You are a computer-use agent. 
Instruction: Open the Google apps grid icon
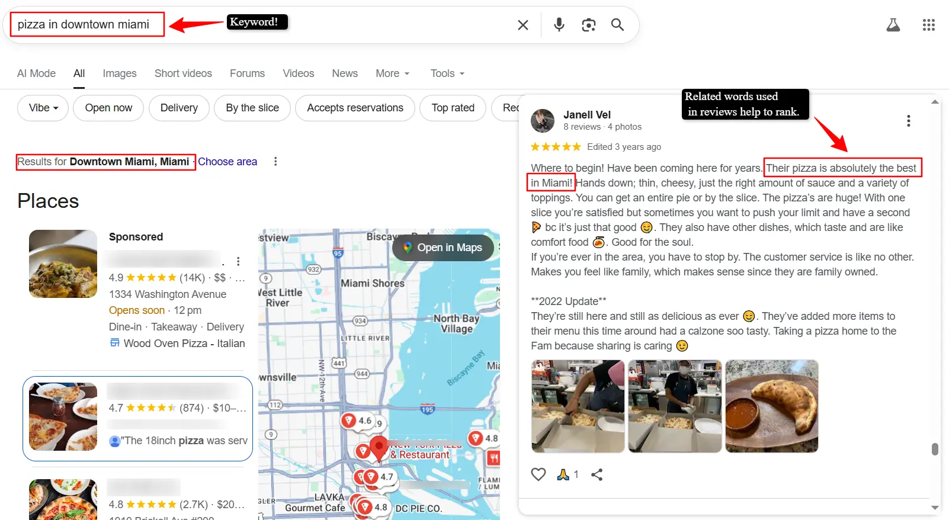(x=928, y=25)
